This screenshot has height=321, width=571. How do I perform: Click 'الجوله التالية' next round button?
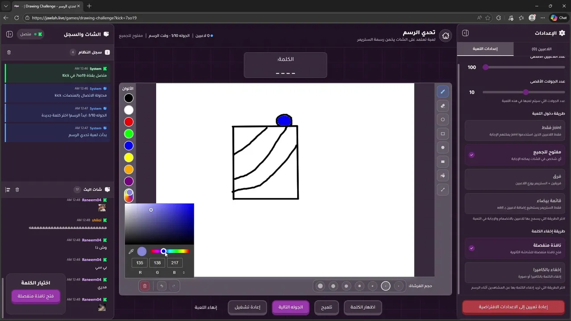click(x=290, y=307)
